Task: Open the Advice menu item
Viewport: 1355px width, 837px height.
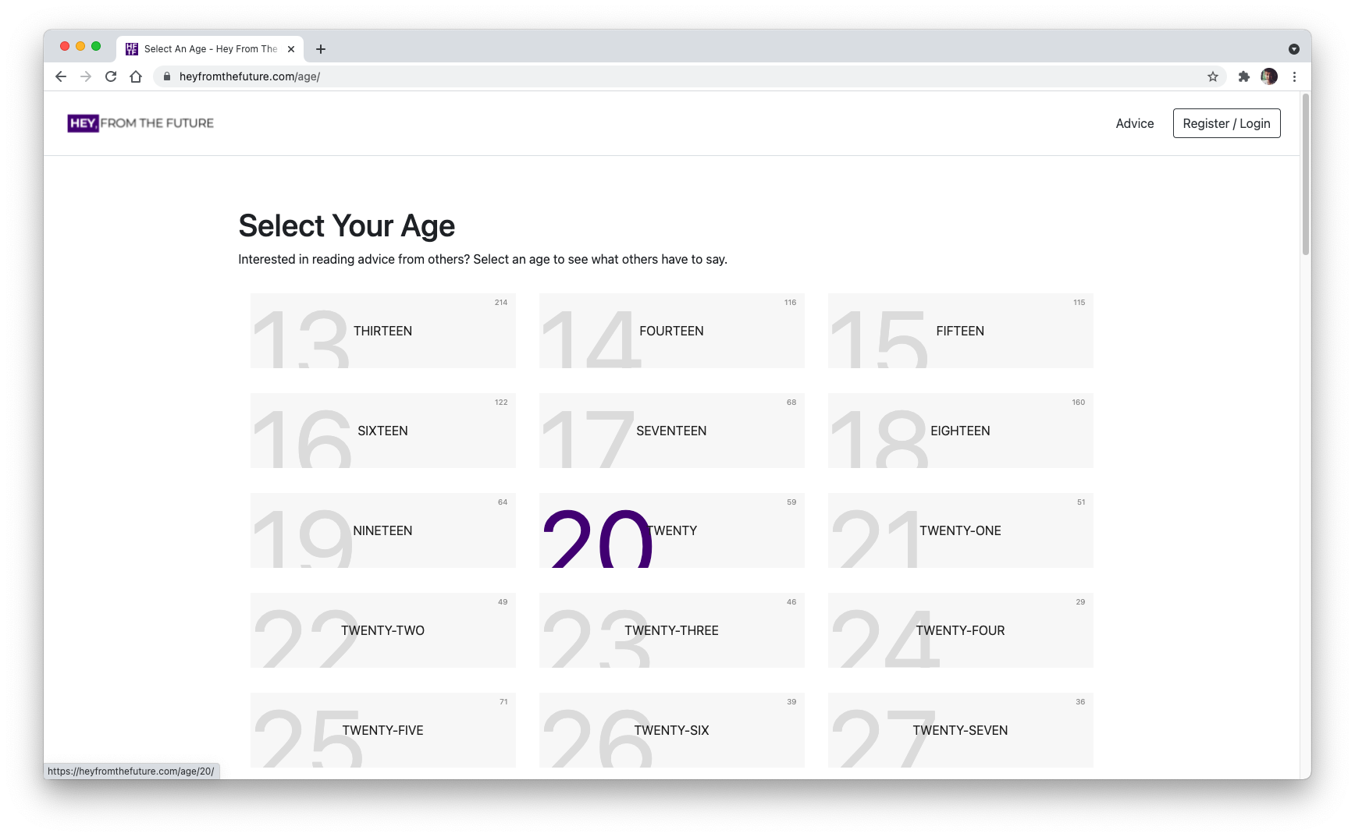Action: pyautogui.click(x=1135, y=123)
